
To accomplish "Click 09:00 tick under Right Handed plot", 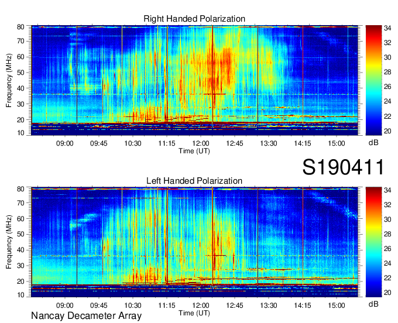I will tap(65, 143).
